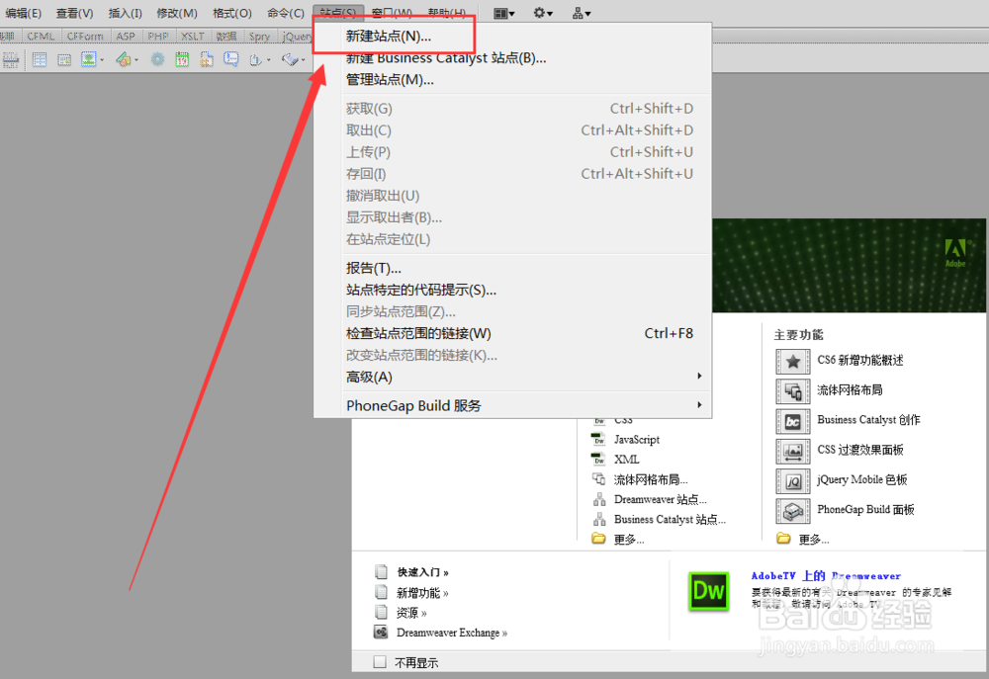989x679 pixels.
Task: Open the 命令(C) menu
Action: tap(285, 13)
